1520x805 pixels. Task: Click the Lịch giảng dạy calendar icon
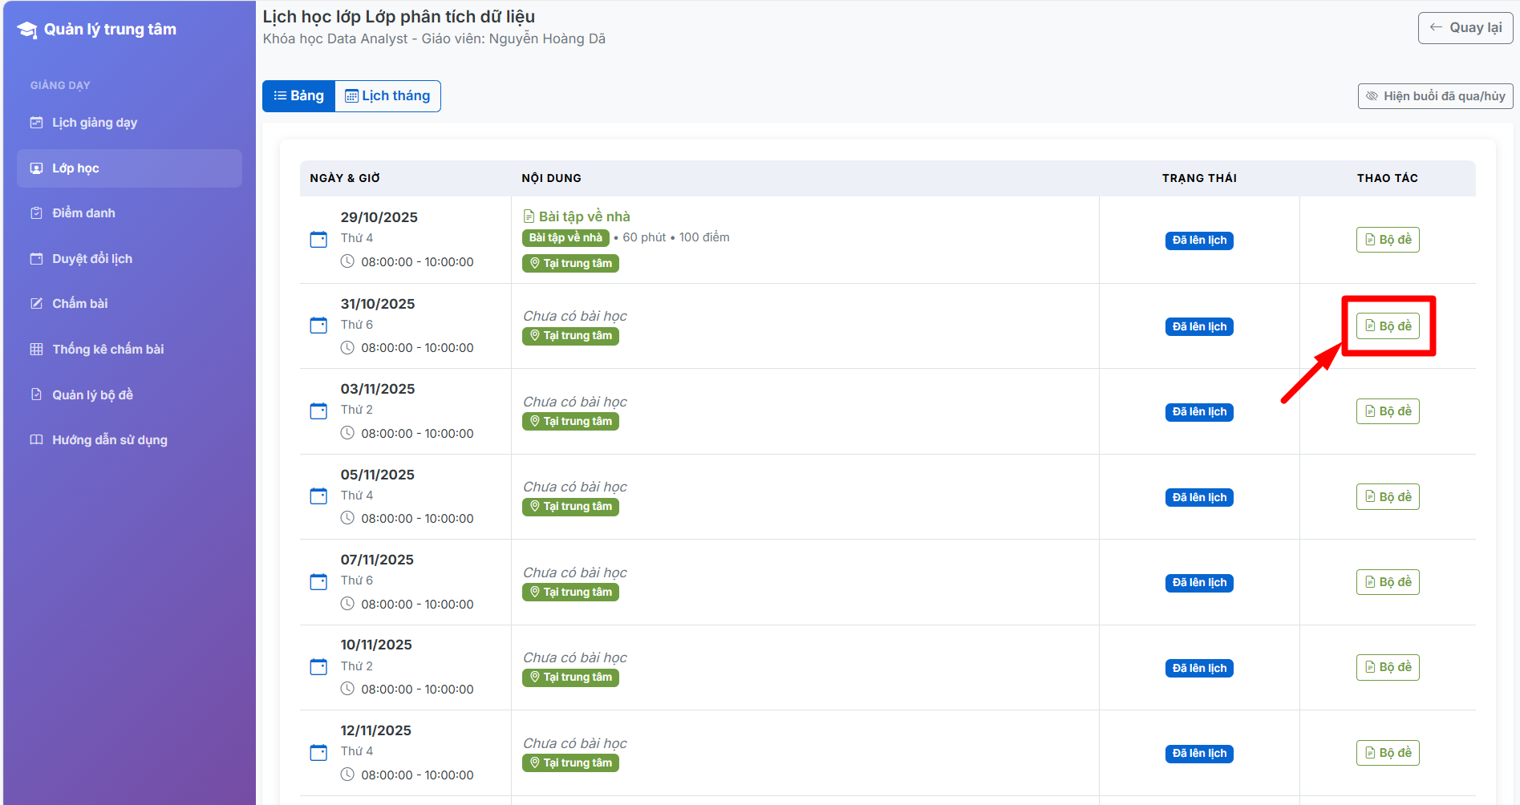36,123
